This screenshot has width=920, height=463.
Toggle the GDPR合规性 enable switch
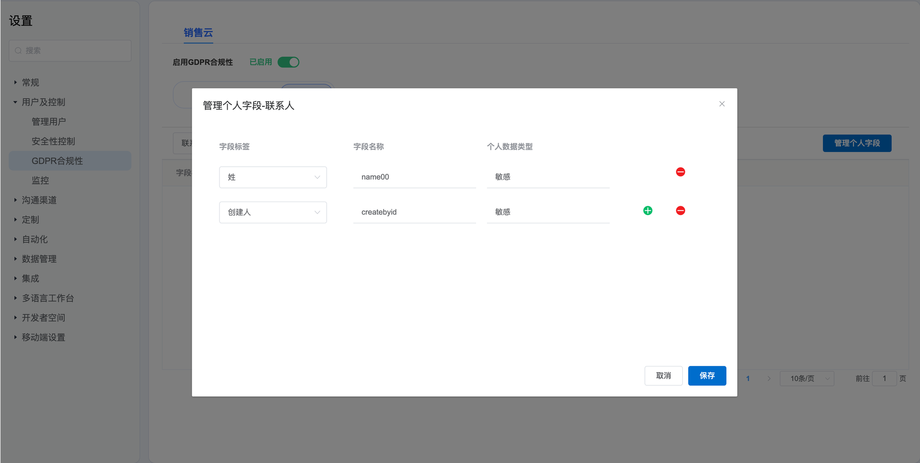coord(288,62)
